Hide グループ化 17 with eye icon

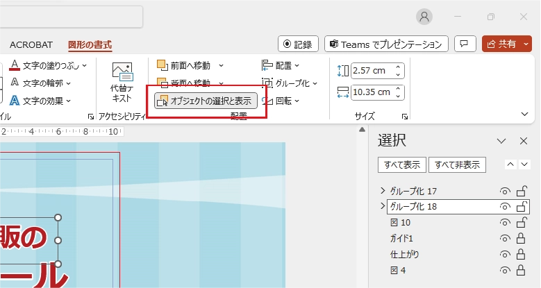point(505,191)
